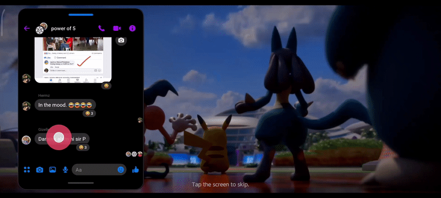The width and height of the screenshot is (441, 198).
Task: Go back using the purple arrow
Action: coord(26,29)
